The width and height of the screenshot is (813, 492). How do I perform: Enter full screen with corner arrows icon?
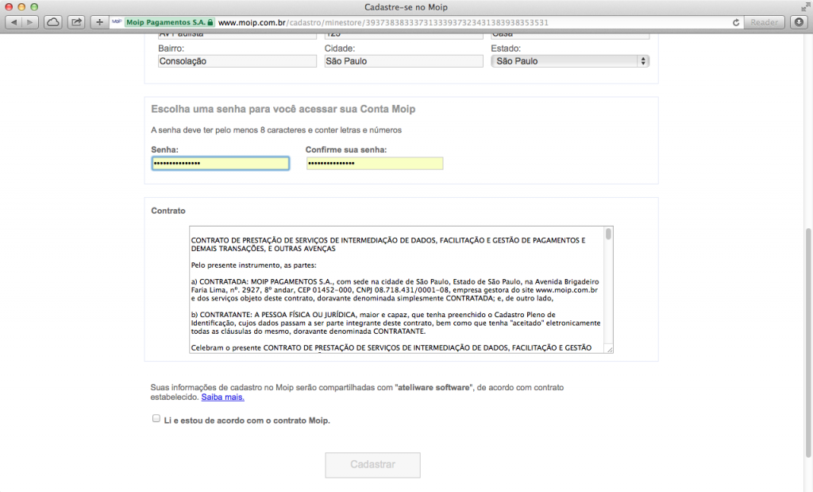(805, 6)
